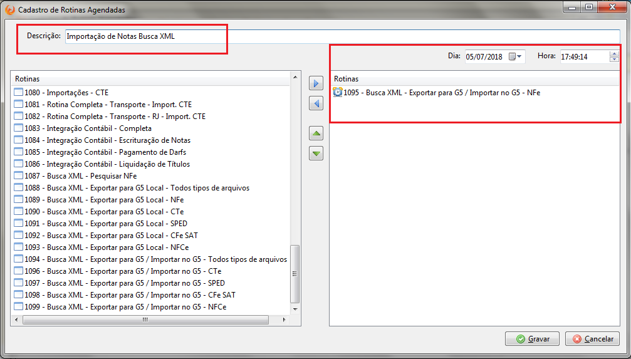Select scheduled routine 1095 - Busca XML - NFe text

tap(442, 93)
